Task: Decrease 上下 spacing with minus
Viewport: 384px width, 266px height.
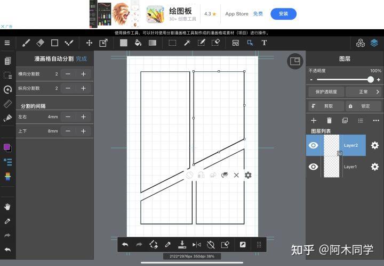Action: coord(68,131)
